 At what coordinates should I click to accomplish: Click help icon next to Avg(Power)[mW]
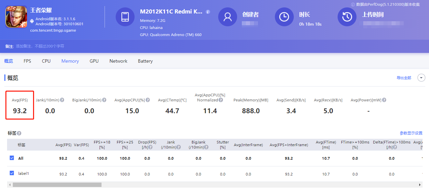point(384,100)
